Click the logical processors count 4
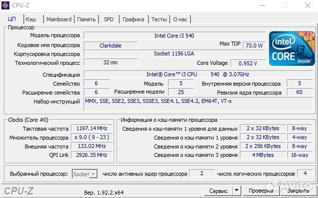 [x=305, y=173]
